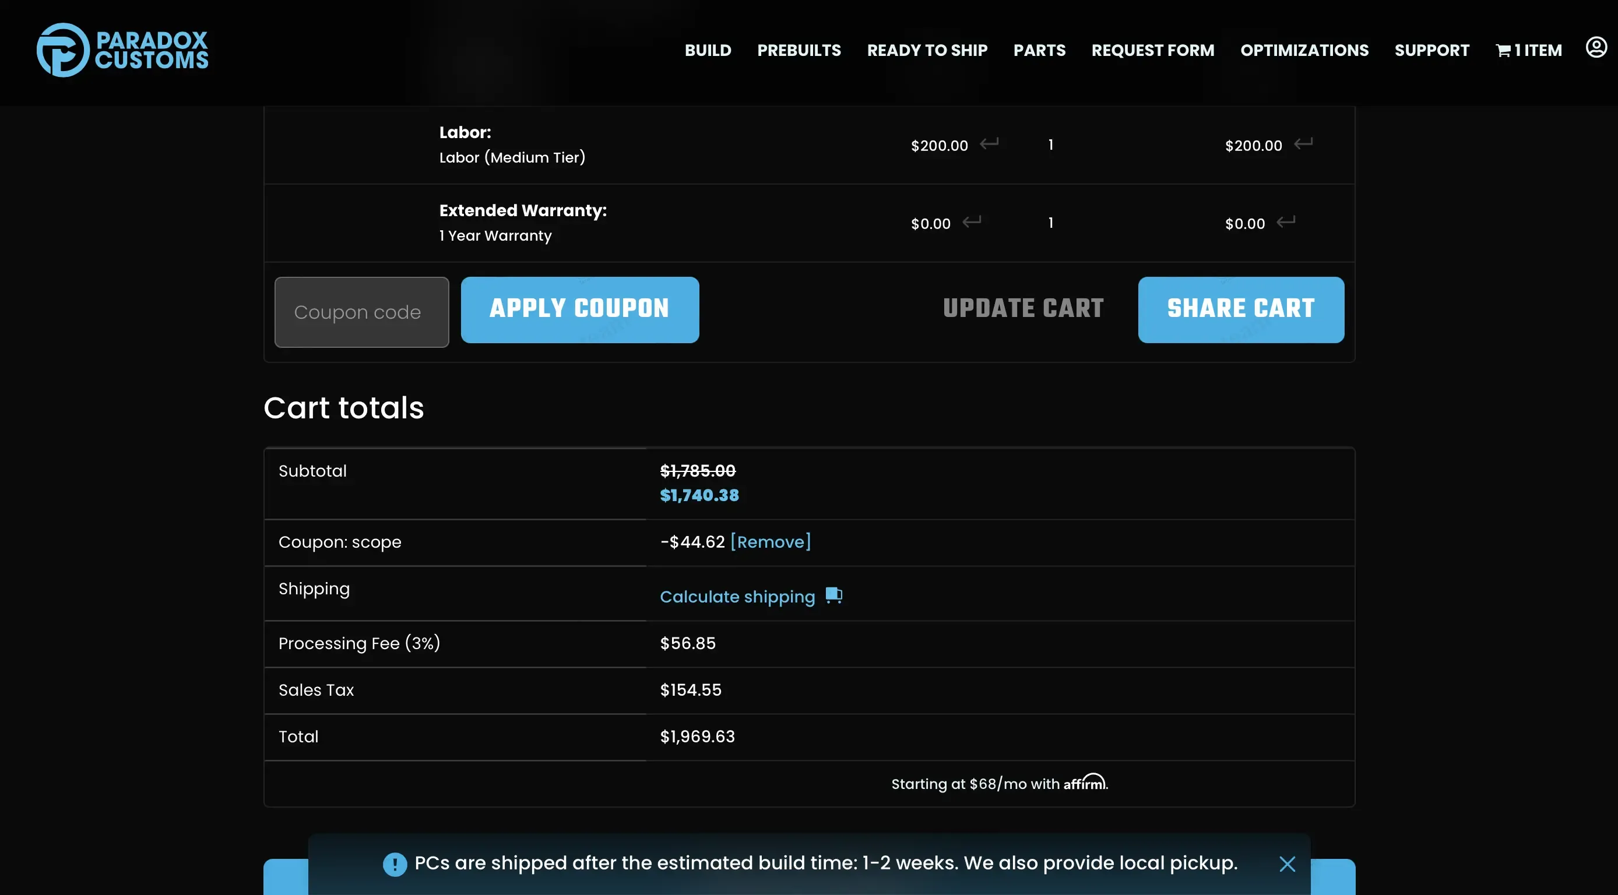Image resolution: width=1618 pixels, height=895 pixels.
Task: Open the user account icon
Action: coord(1595,48)
